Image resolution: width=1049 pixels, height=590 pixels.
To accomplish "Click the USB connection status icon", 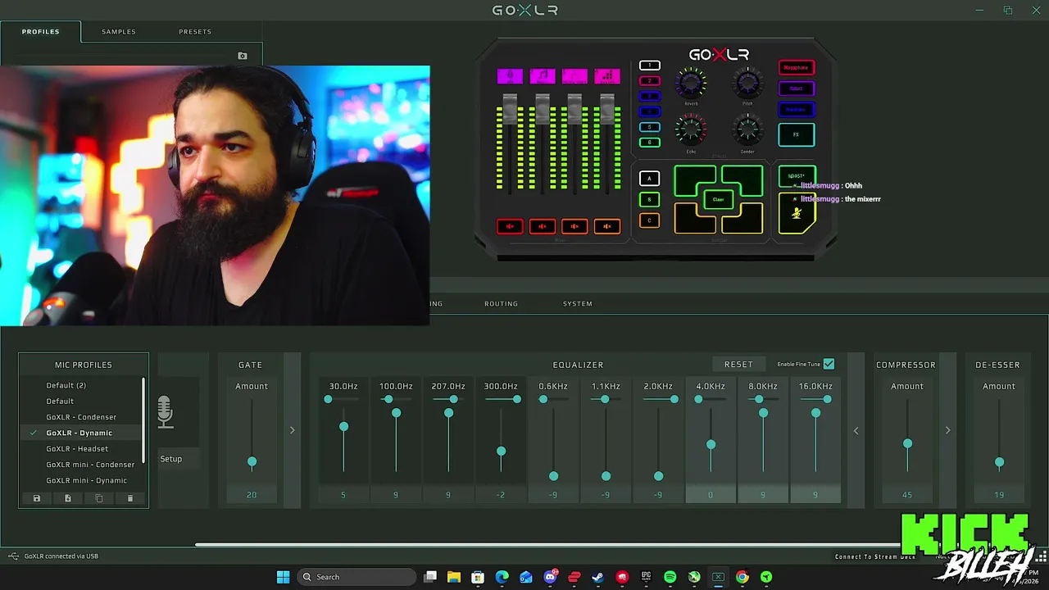I will 13,556.
